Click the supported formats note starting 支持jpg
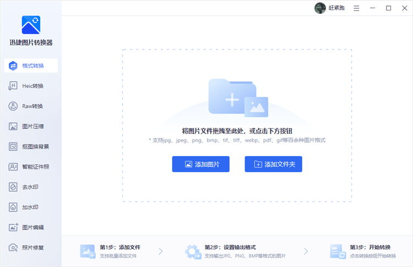The image size is (413, 267). [x=237, y=140]
